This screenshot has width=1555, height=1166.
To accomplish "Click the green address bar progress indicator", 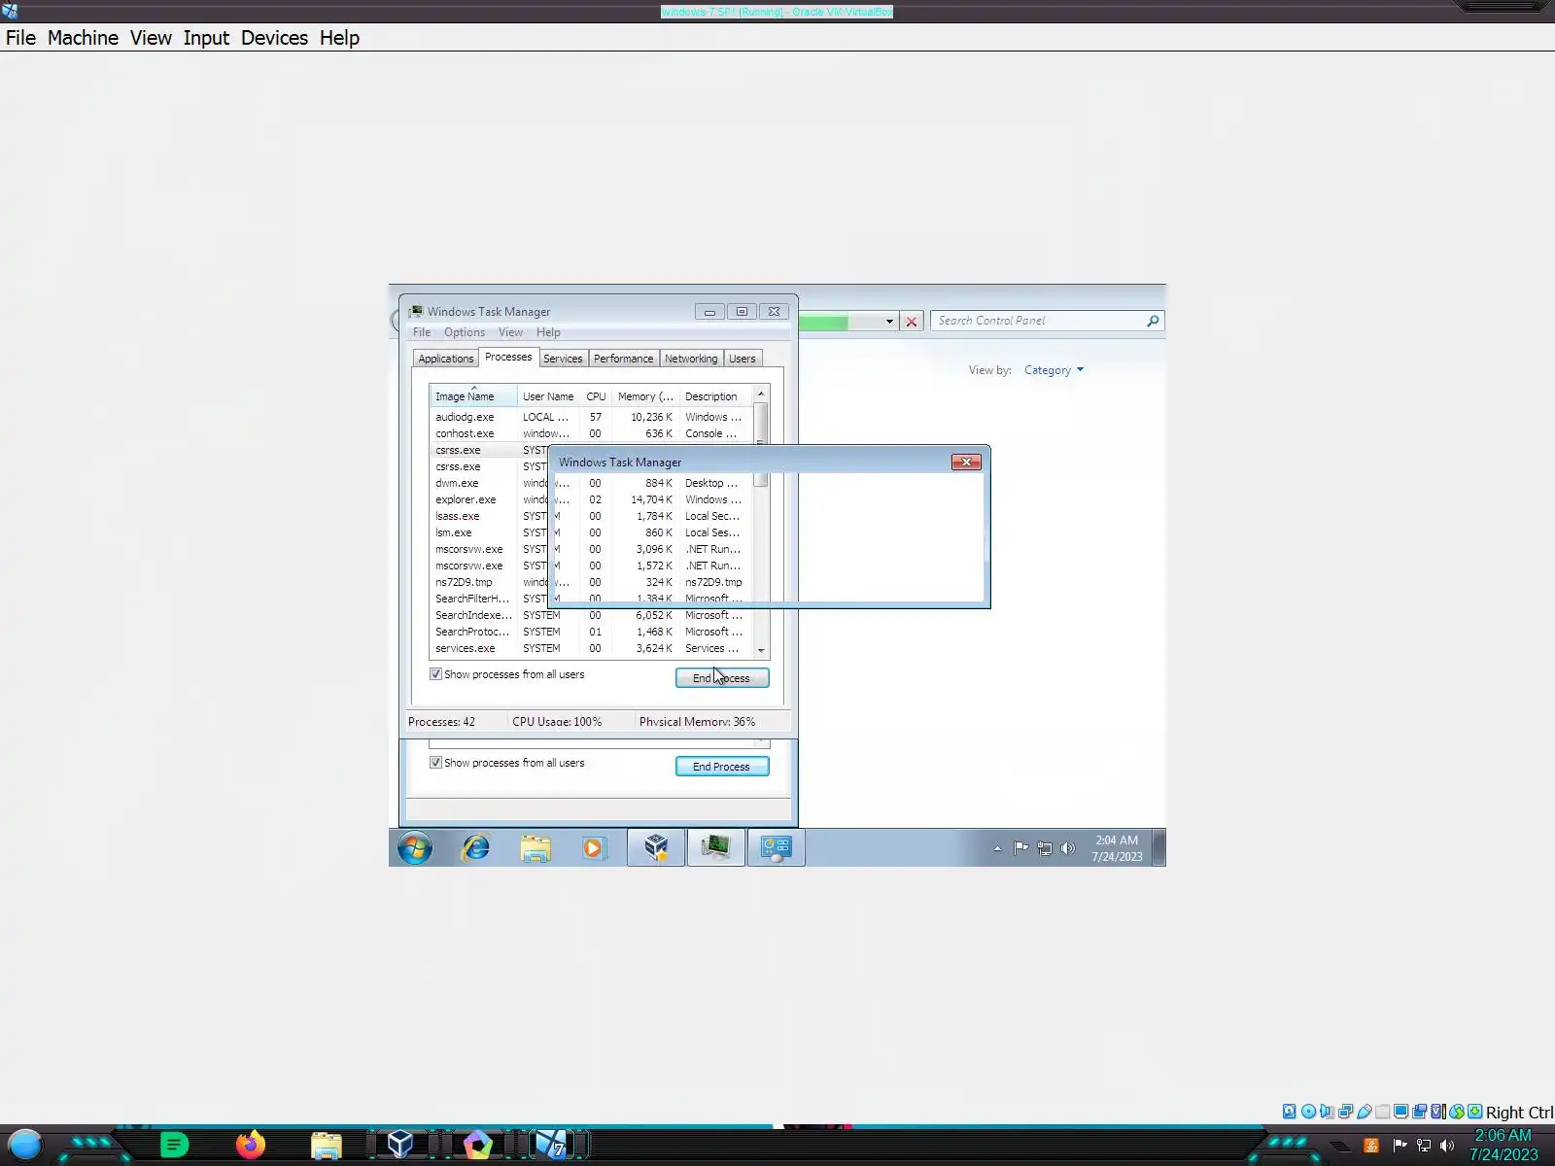I will (x=823, y=322).
